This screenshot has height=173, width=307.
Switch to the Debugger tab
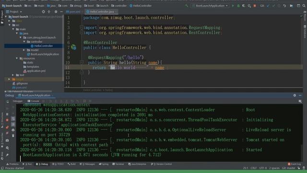(x=18, y=101)
